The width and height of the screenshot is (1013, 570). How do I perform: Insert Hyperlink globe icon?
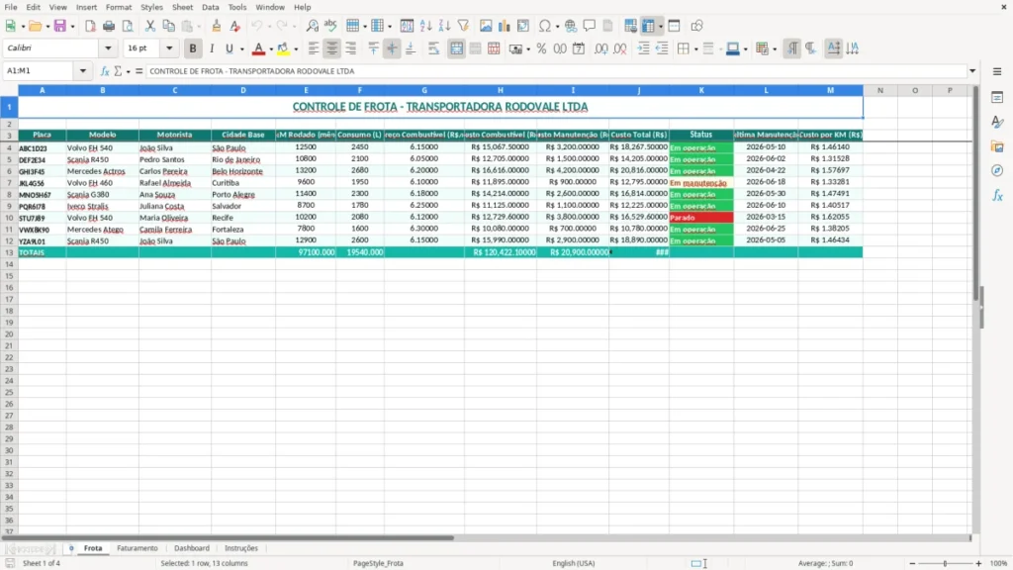(571, 26)
